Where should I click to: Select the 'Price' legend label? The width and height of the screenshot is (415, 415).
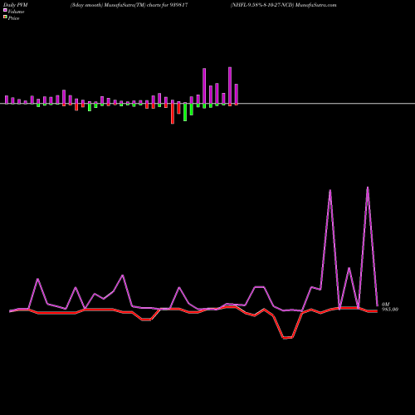click(13, 18)
